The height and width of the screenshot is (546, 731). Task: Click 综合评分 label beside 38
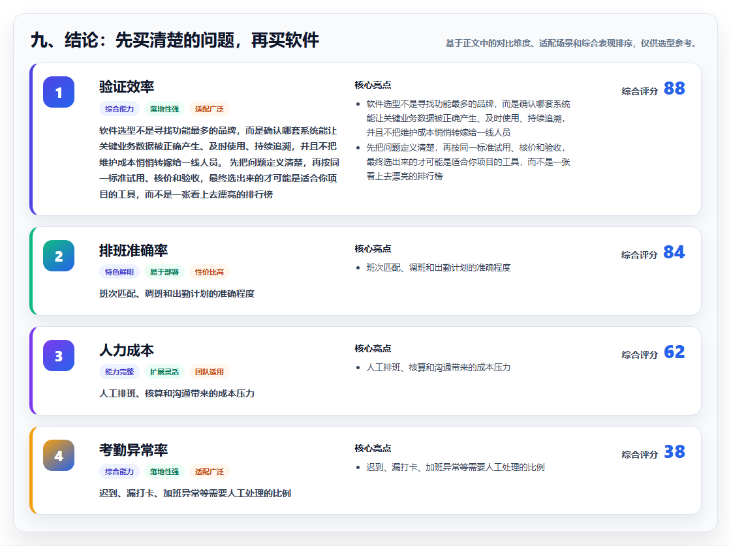pyautogui.click(x=640, y=455)
